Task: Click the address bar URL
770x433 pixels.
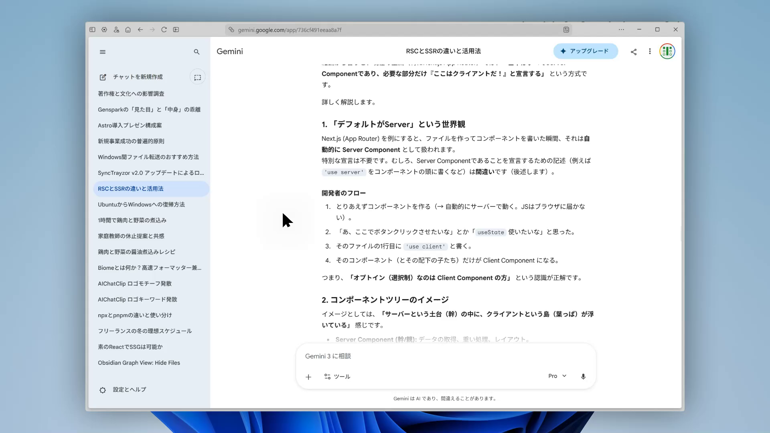Action: [x=290, y=30]
